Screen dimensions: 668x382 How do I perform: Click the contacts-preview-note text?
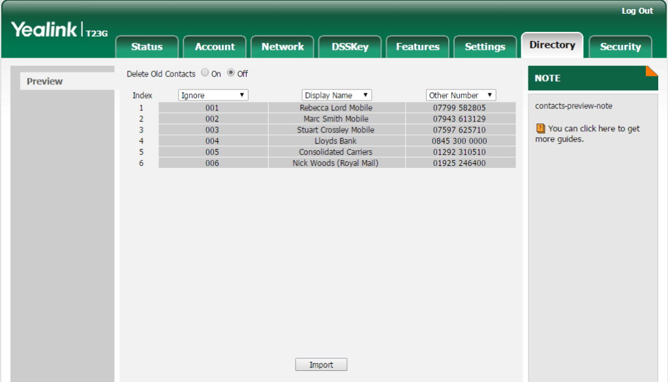click(573, 106)
